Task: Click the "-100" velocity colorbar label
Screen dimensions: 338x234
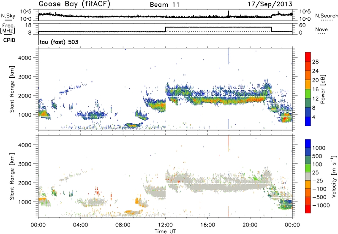Action: (x=319, y=189)
